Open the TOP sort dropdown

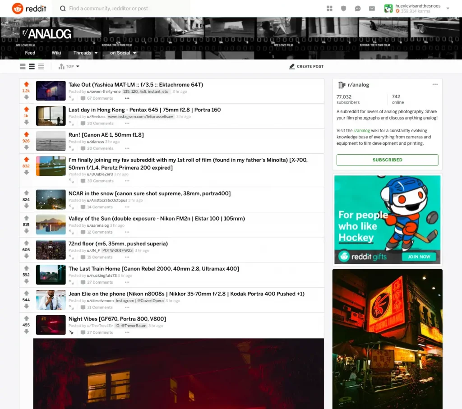[69, 66]
